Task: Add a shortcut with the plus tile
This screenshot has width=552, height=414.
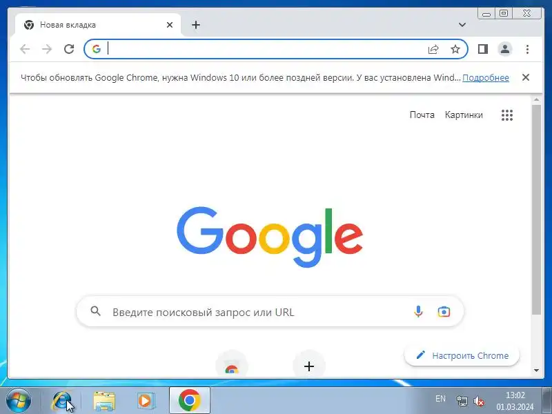Action: point(309,365)
